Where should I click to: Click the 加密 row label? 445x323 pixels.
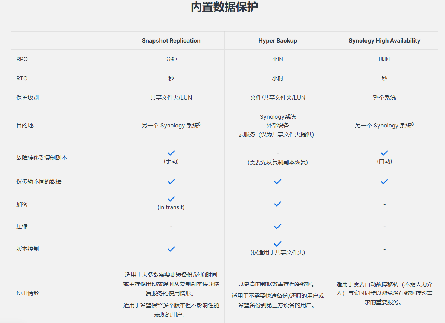pyautogui.click(x=22, y=204)
